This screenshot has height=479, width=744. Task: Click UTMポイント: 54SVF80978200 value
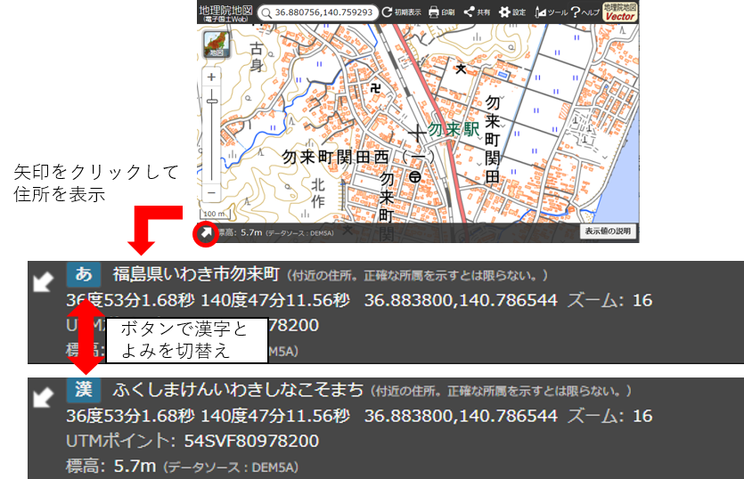point(192,441)
